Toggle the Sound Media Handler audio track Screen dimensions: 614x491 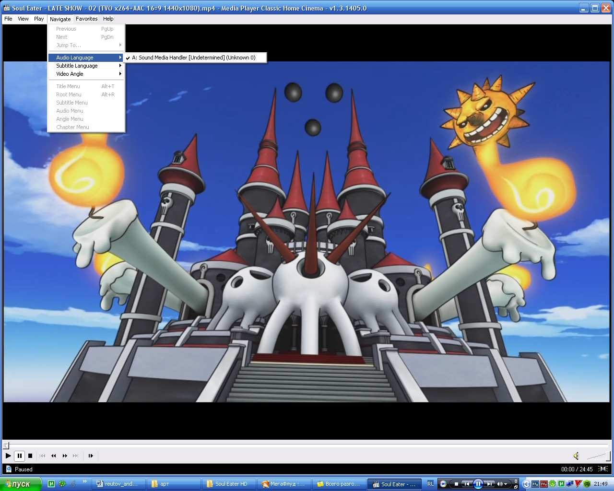coord(194,58)
